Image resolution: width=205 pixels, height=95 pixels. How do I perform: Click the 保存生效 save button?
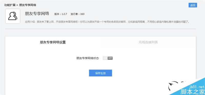click(100, 73)
